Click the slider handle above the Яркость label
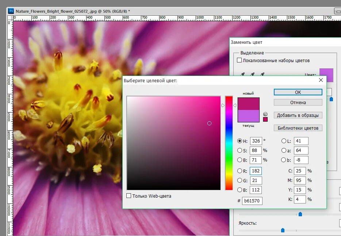Viewport: 341px width, 236px height. click(x=300, y=214)
